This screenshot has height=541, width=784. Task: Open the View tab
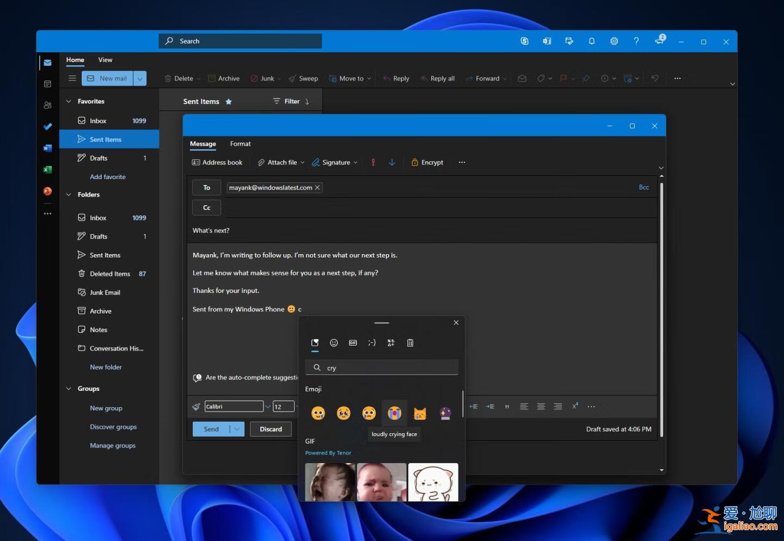pos(105,60)
